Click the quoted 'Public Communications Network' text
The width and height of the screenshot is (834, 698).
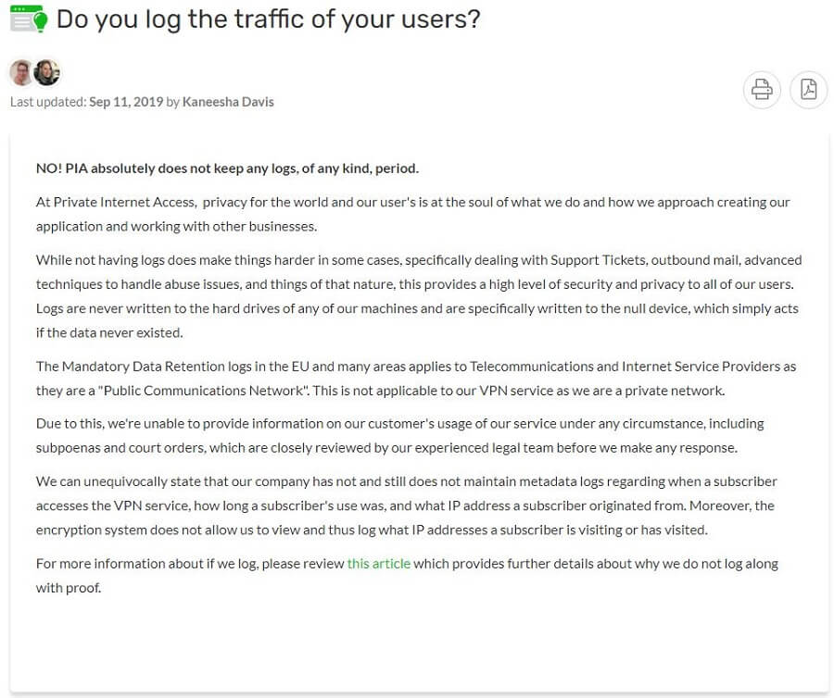(x=203, y=391)
